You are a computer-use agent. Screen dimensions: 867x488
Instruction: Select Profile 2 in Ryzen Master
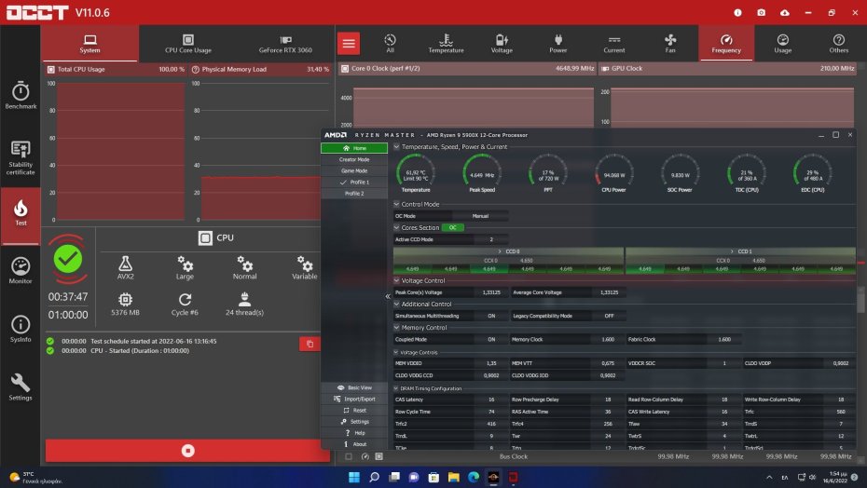354,194
